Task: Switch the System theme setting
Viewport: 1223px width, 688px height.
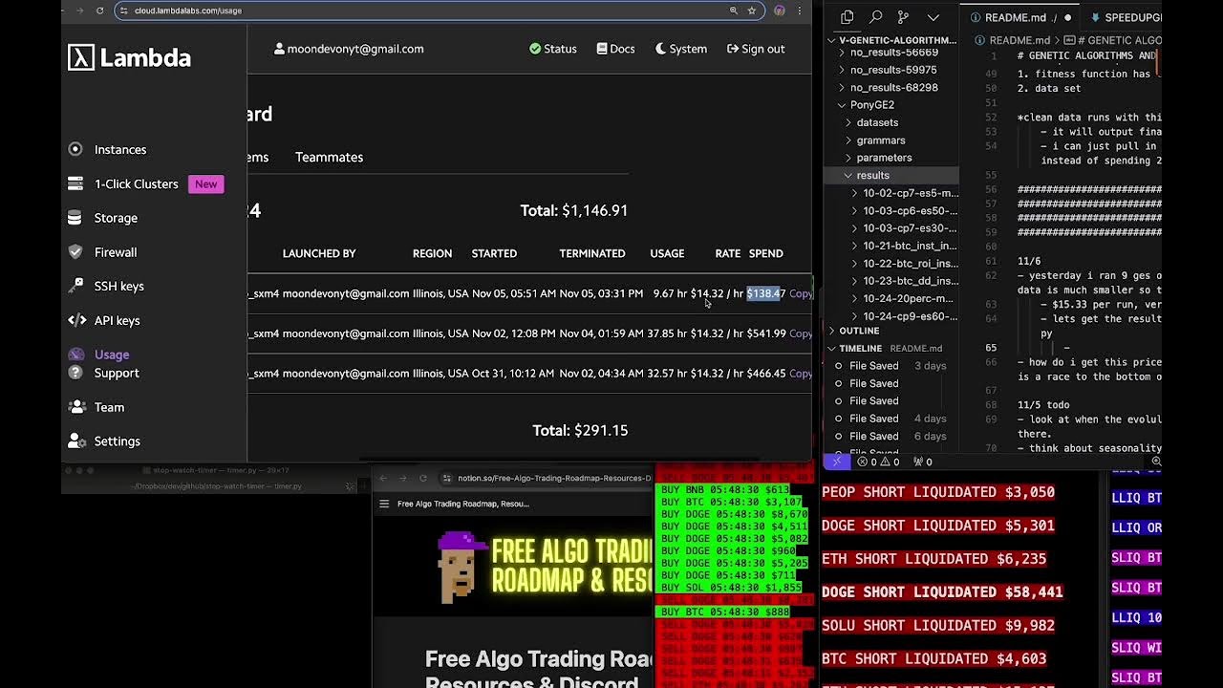Action: [681, 49]
